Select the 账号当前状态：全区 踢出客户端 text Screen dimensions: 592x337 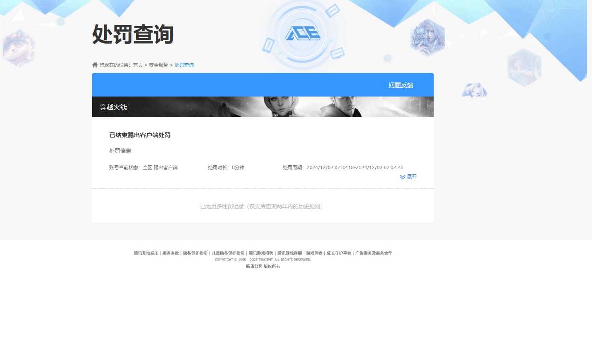coord(143,167)
